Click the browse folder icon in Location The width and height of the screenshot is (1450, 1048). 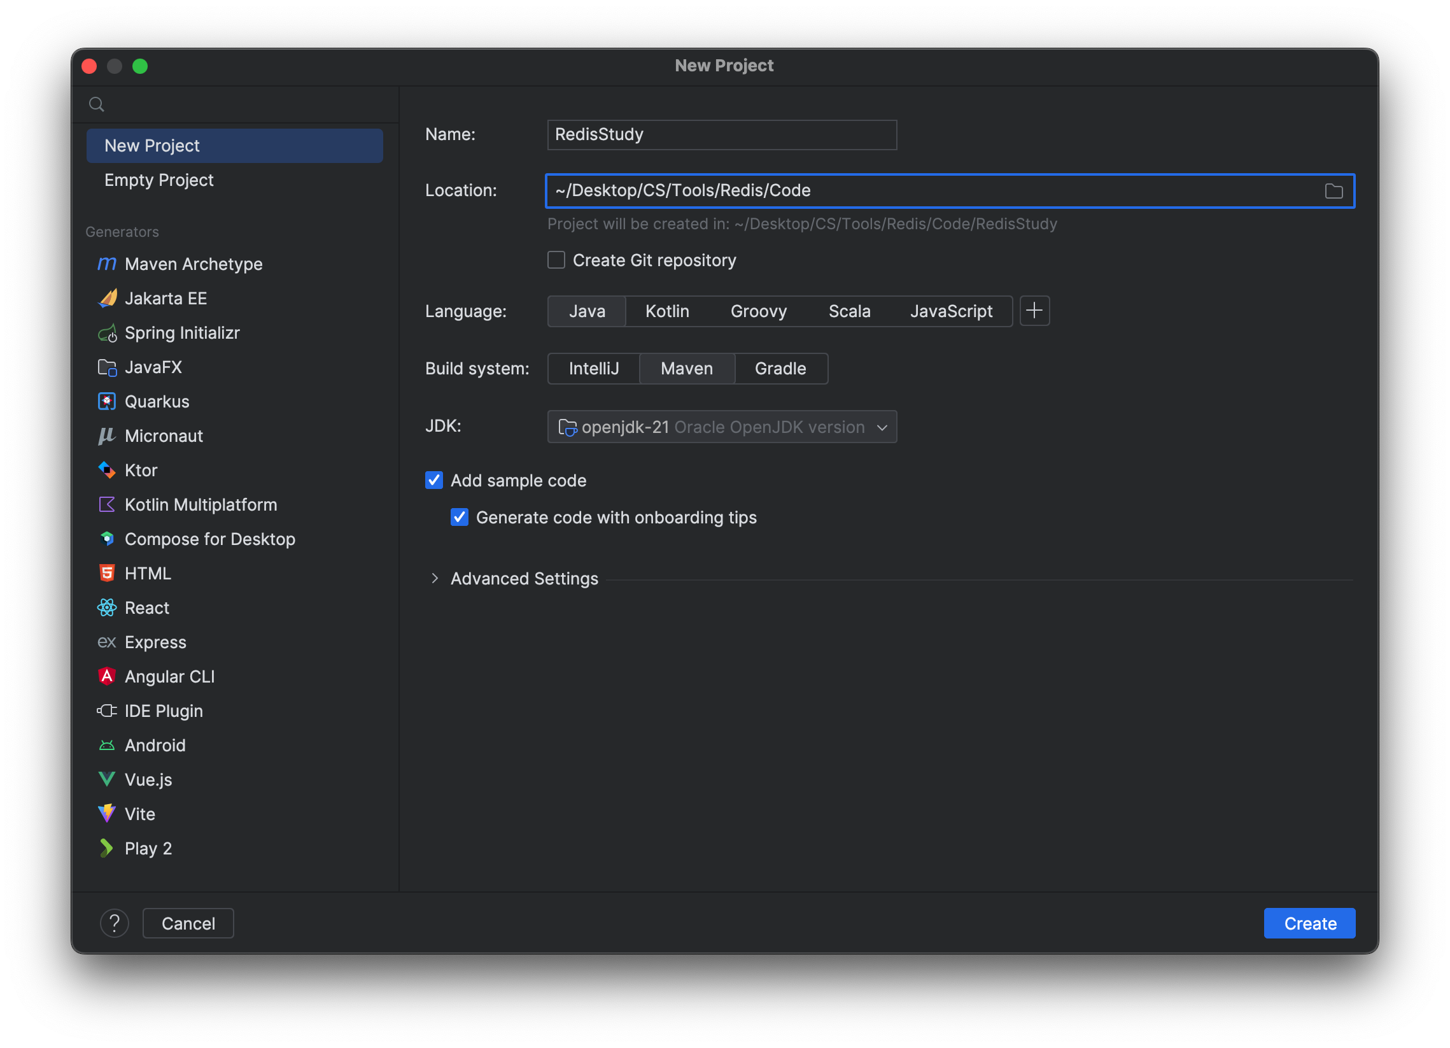(1334, 191)
